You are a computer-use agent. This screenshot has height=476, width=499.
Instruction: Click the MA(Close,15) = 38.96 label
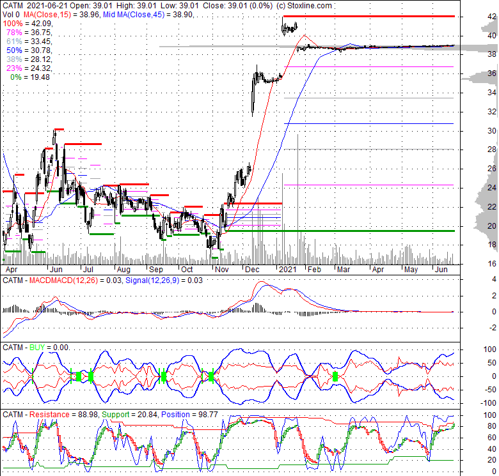pos(61,15)
